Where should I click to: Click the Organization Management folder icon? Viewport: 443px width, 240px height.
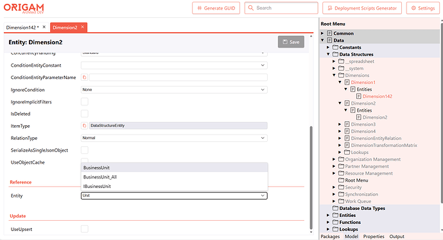(342, 159)
